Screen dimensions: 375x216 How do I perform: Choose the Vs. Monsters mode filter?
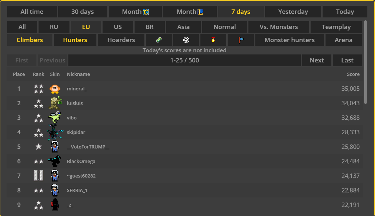coord(279,27)
